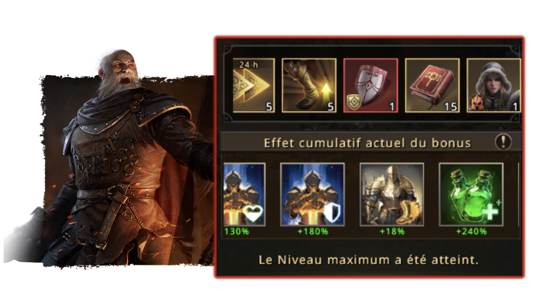Click the Le Niveau maximum a été atteint message
The width and height of the screenshot is (538, 294).
click(368, 260)
